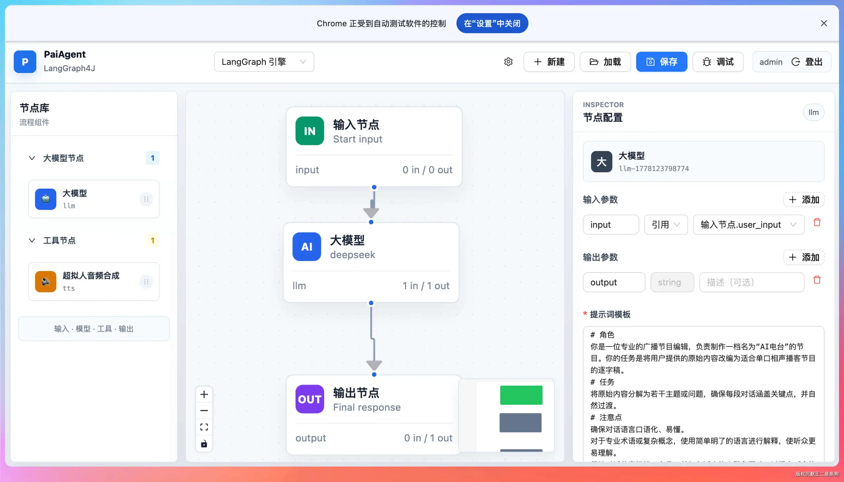This screenshot has height=482, width=844.
Task: Collapse the 工具节点 group
Action: click(32, 240)
